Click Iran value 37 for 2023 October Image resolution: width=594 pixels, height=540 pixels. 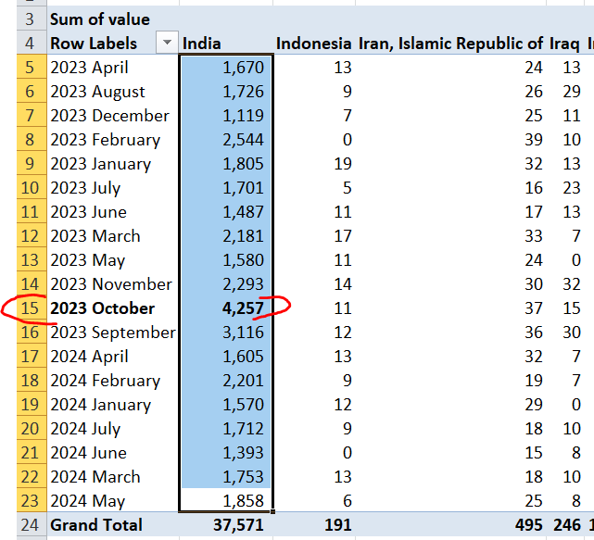(534, 308)
